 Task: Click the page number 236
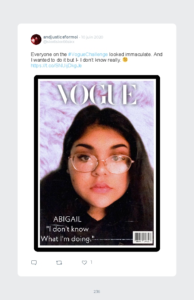pos(97,291)
